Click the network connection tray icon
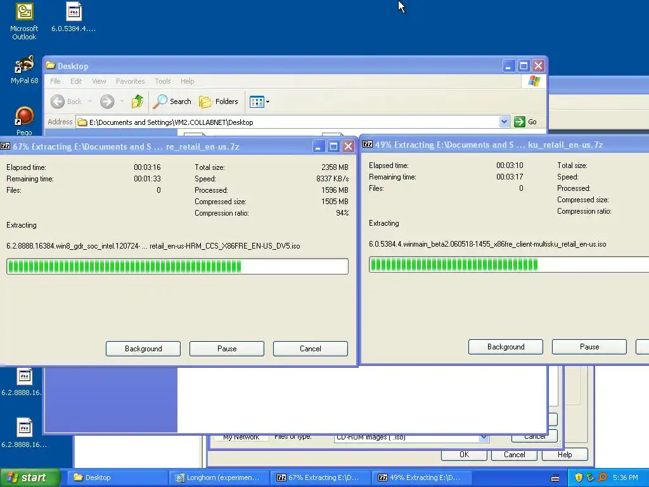The height and width of the screenshot is (487, 649). [x=590, y=477]
